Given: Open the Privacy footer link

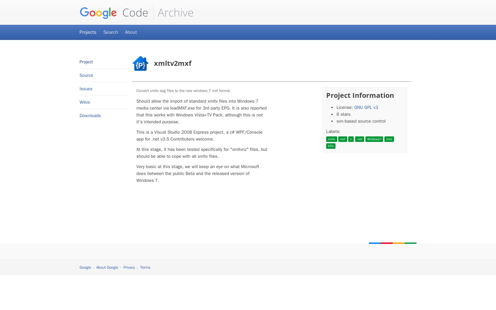Looking at the screenshot, I should pos(129,268).
